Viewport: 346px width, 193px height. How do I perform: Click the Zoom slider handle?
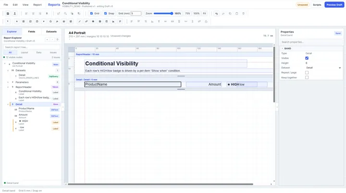(x=172, y=13)
